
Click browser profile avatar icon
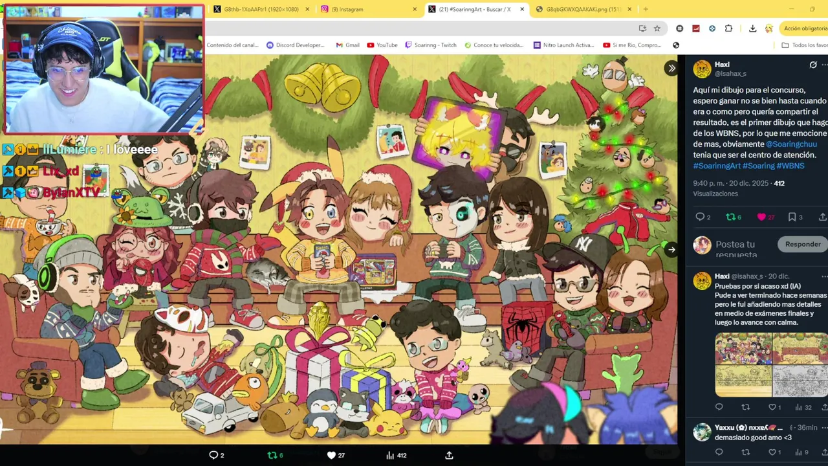pyautogui.click(x=768, y=28)
